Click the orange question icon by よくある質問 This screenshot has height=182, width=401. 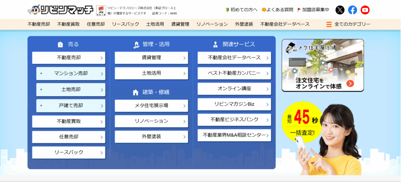264,9
